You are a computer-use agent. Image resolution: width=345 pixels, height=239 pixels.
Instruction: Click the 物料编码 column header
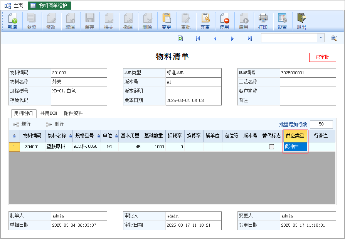coord(32,136)
